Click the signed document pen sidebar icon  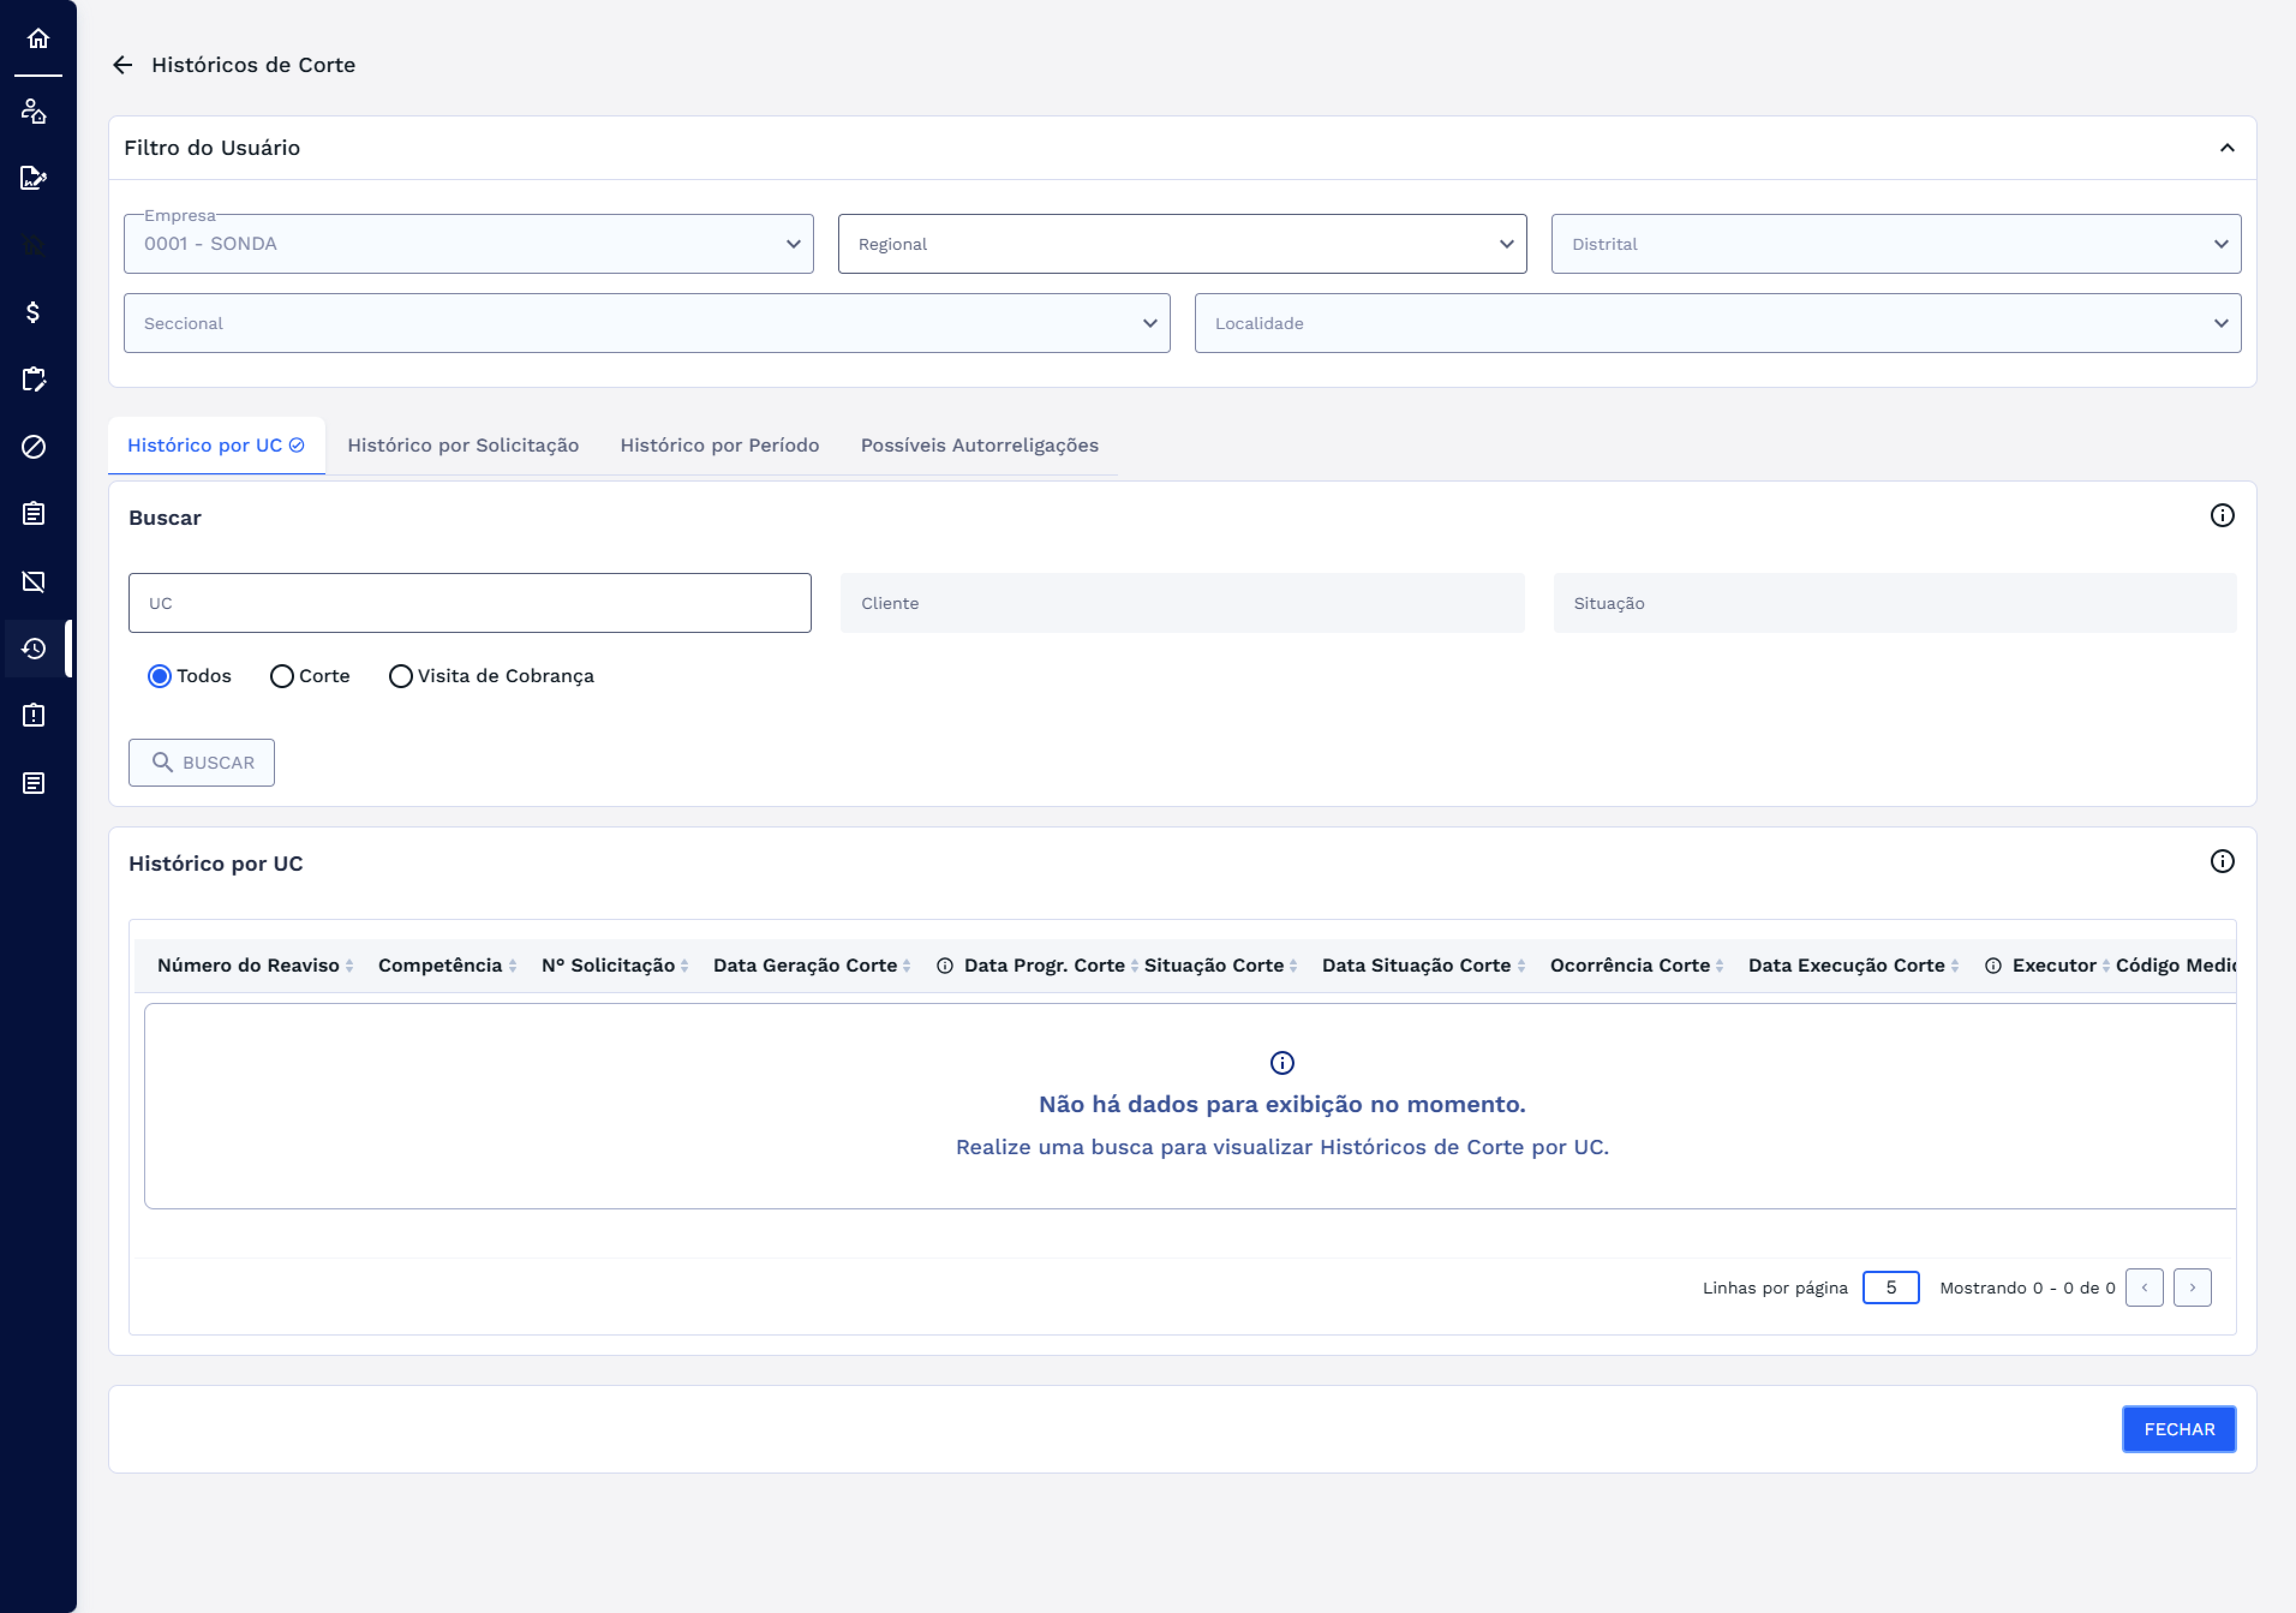click(x=33, y=178)
